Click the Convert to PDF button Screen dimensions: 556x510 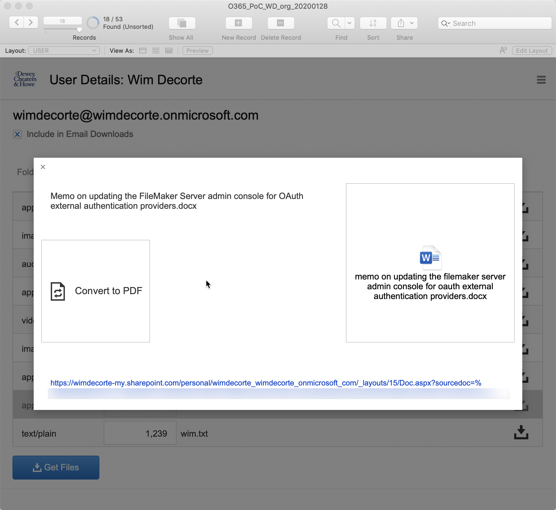(x=95, y=291)
